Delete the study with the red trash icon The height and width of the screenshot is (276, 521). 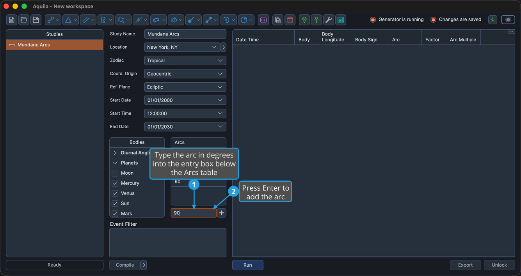[x=290, y=20]
